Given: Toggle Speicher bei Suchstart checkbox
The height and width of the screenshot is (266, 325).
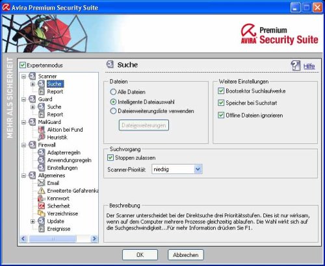Looking at the screenshot, I should click(221, 103).
